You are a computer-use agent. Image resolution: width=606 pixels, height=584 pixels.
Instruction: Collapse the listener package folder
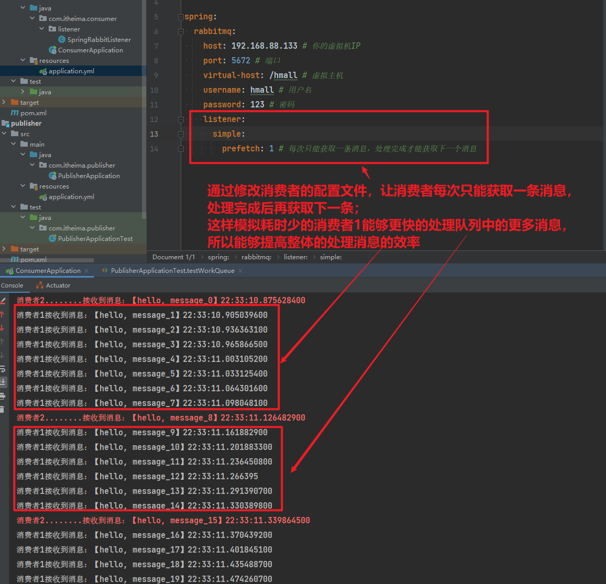pos(42,29)
